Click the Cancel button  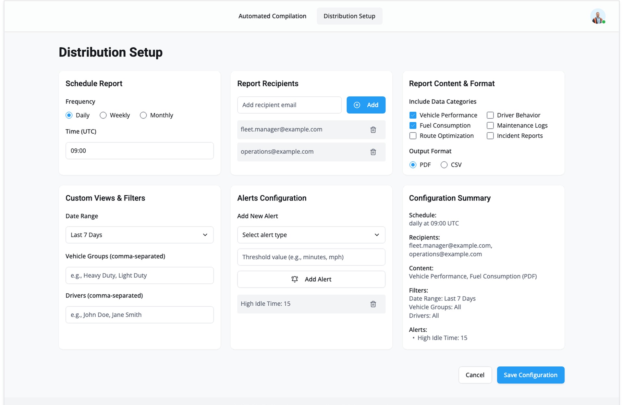pos(475,375)
